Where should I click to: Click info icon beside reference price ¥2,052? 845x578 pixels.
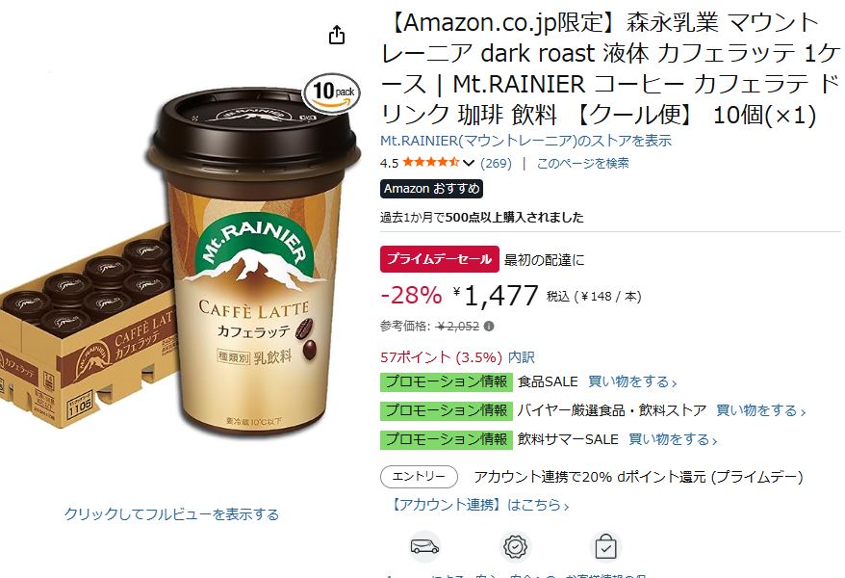click(489, 327)
